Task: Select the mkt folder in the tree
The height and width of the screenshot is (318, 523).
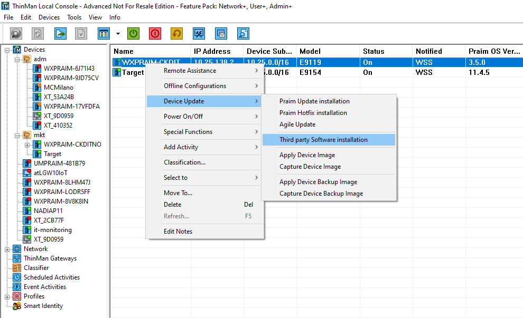Action: (x=39, y=135)
